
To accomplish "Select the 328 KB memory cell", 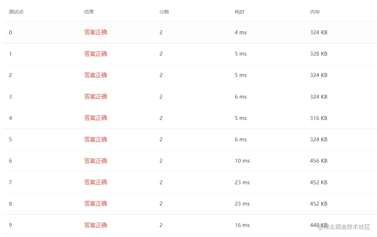I will coord(319,54).
